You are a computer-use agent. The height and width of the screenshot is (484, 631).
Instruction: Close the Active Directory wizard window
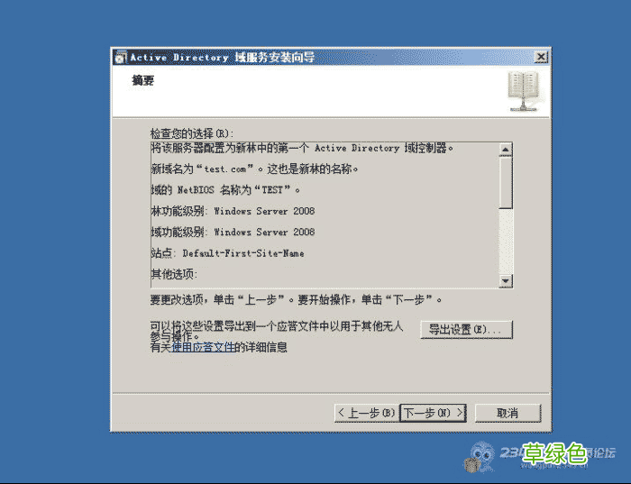pos(541,57)
